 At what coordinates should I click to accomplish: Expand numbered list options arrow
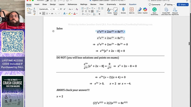click(90, 9)
